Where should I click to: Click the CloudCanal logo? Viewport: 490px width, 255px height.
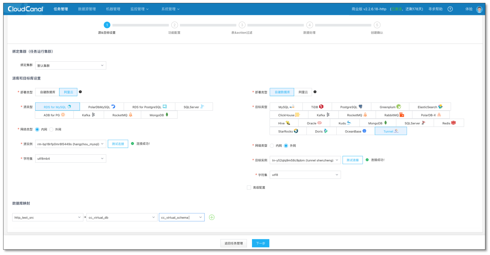pos(25,9)
